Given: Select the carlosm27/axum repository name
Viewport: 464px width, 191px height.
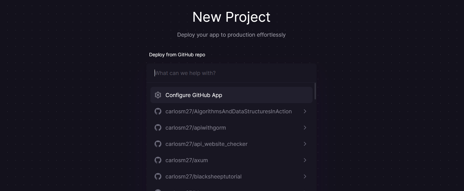Looking at the screenshot, I should pos(187,160).
